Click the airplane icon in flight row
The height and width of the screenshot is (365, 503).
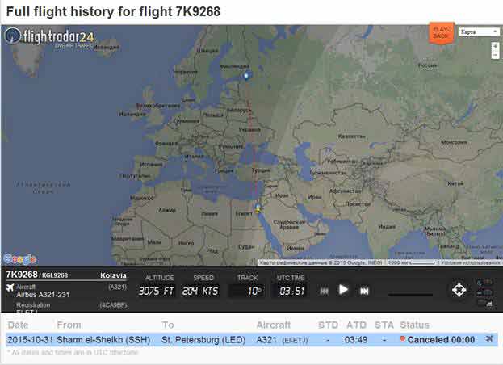(489, 339)
